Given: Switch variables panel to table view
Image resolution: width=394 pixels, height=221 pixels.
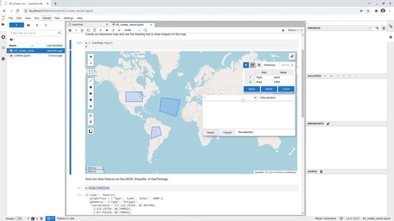Looking at the screenshot, I should [x=384, y=28].
